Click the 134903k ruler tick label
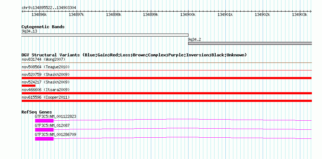 click(x=300, y=14)
